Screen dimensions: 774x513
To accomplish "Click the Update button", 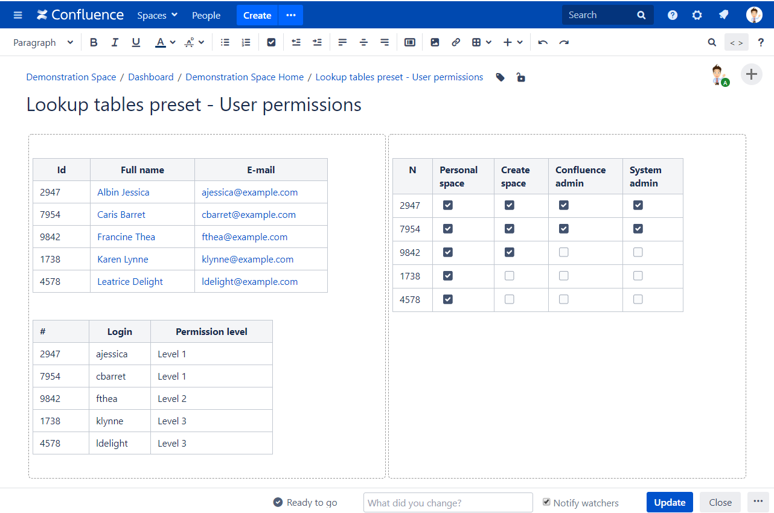I will pyautogui.click(x=670, y=502).
